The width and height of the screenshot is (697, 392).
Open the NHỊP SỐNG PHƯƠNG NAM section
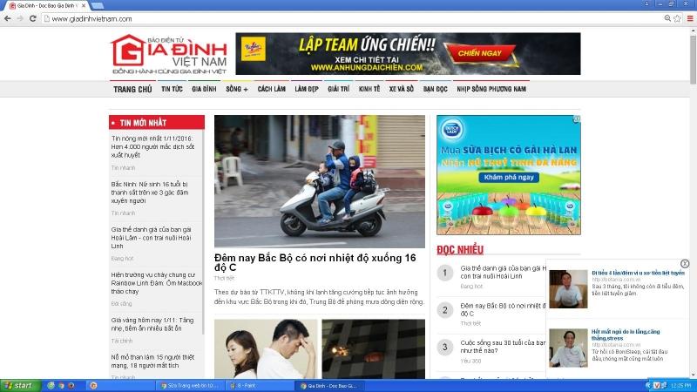492,89
